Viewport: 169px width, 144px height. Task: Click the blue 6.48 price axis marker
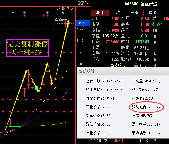(x=83, y=23)
